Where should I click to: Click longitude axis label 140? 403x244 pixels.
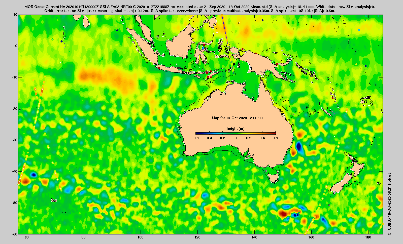pos(254,237)
